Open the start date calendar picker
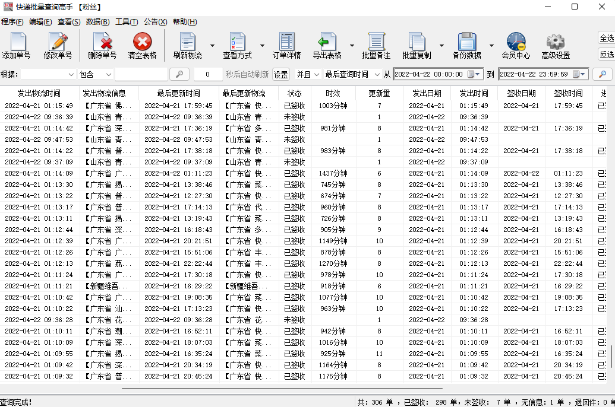The image size is (615, 407). (474, 74)
